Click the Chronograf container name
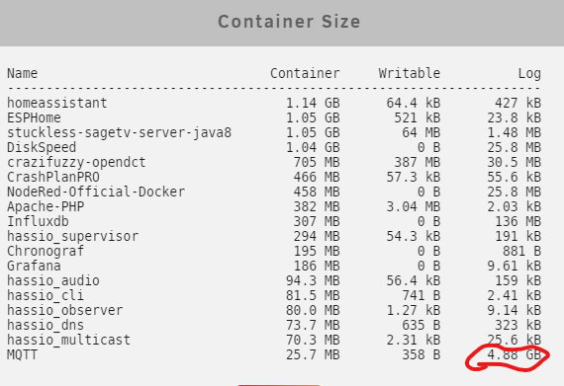The width and height of the screenshot is (564, 386). tap(46, 251)
